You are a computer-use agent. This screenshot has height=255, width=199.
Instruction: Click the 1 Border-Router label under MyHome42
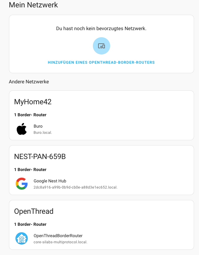(x=30, y=115)
